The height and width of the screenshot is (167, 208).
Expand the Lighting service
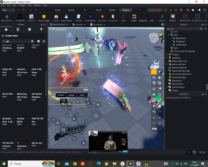pyautogui.click(x=167, y=58)
